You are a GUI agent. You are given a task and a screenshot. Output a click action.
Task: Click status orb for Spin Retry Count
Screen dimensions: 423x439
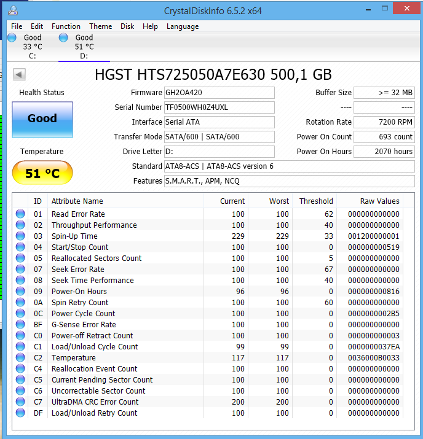point(20,302)
